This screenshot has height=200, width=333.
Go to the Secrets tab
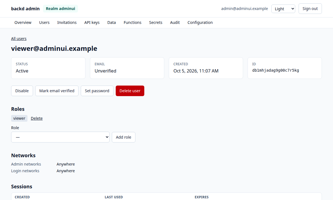tap(156, 22)
